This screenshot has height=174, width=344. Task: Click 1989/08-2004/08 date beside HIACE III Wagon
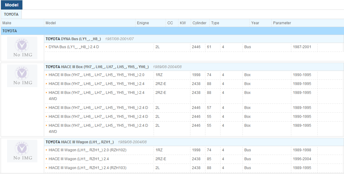132,142
